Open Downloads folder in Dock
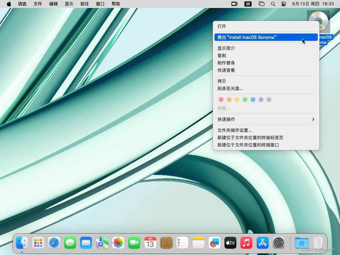Viewport: 340px width, 255px height. point(301,243)
